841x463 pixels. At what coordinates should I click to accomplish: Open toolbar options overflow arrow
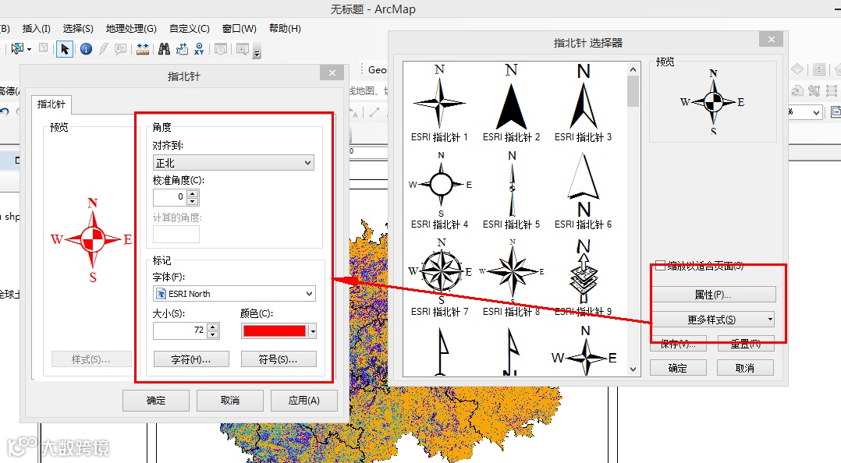click(x=257, y=52)
